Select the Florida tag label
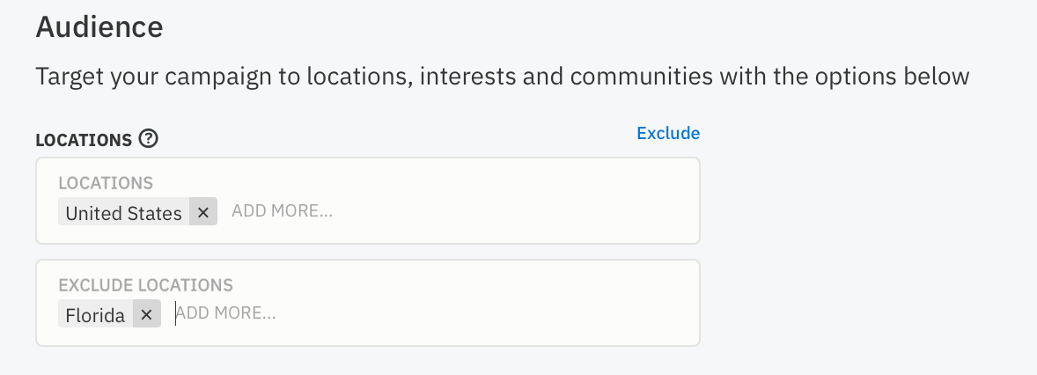 click(x=95, y=315)
